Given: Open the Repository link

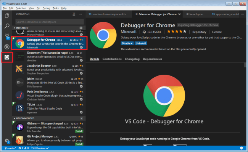Looking at the screenshot, I should pos(199,32).
